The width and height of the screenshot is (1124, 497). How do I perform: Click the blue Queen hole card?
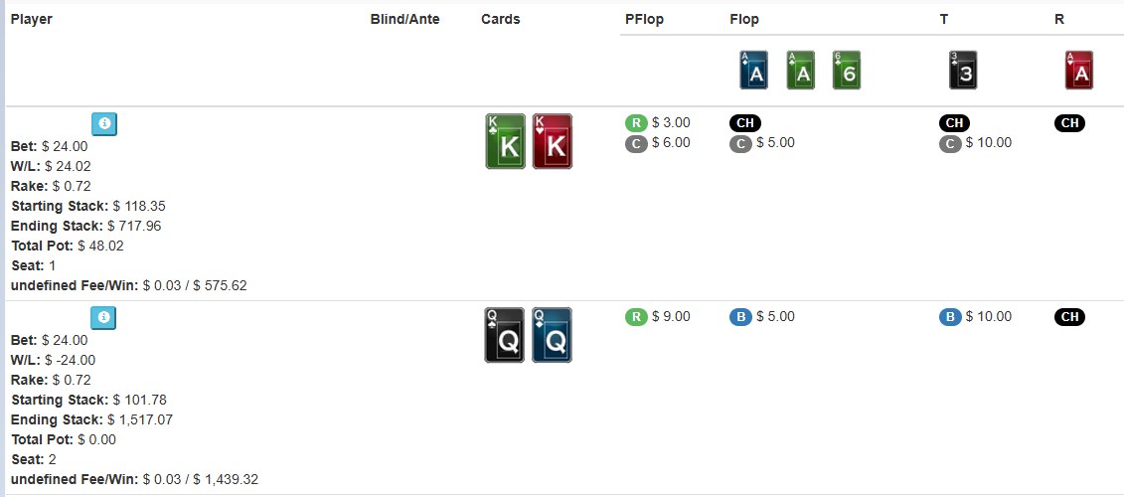[553, 335]
